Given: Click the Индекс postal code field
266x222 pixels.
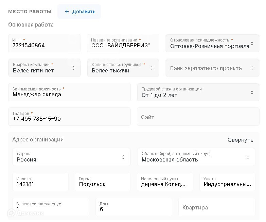Looking at the screenshot, I should (x=40, y=182).
